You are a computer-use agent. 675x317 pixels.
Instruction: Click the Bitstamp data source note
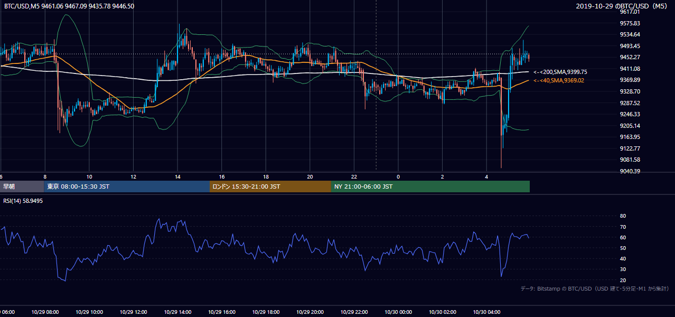(x=595, y=288)
